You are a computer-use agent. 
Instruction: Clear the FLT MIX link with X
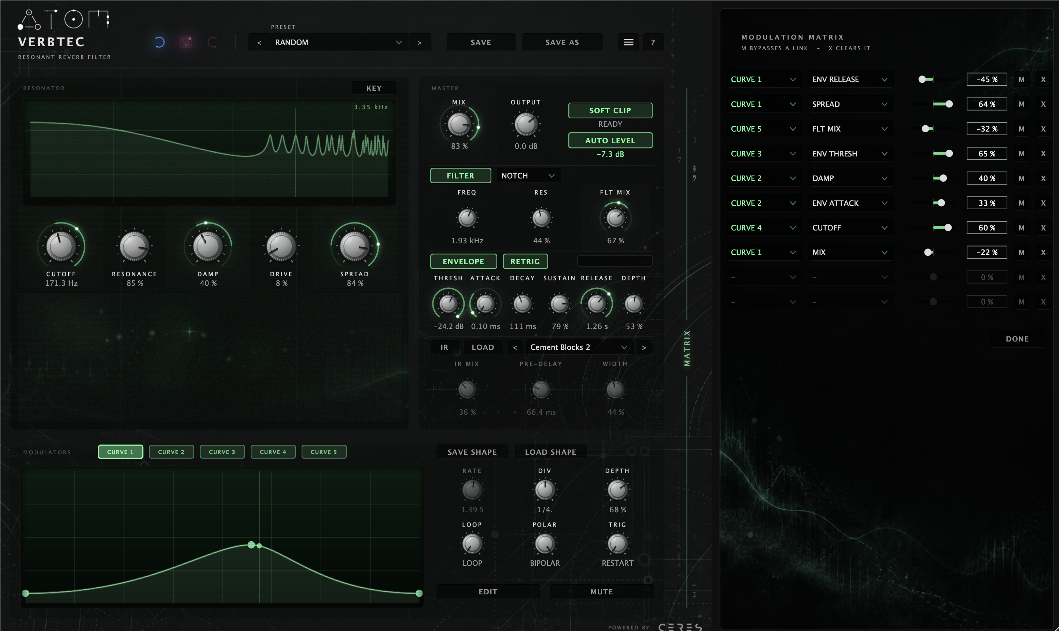pos(1043,129)
